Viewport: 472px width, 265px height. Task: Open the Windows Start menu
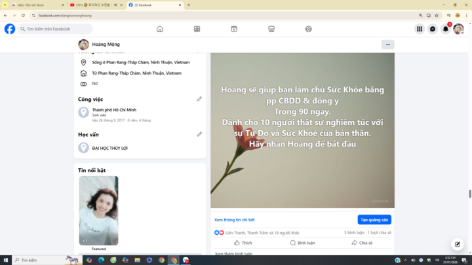point(6,260)
